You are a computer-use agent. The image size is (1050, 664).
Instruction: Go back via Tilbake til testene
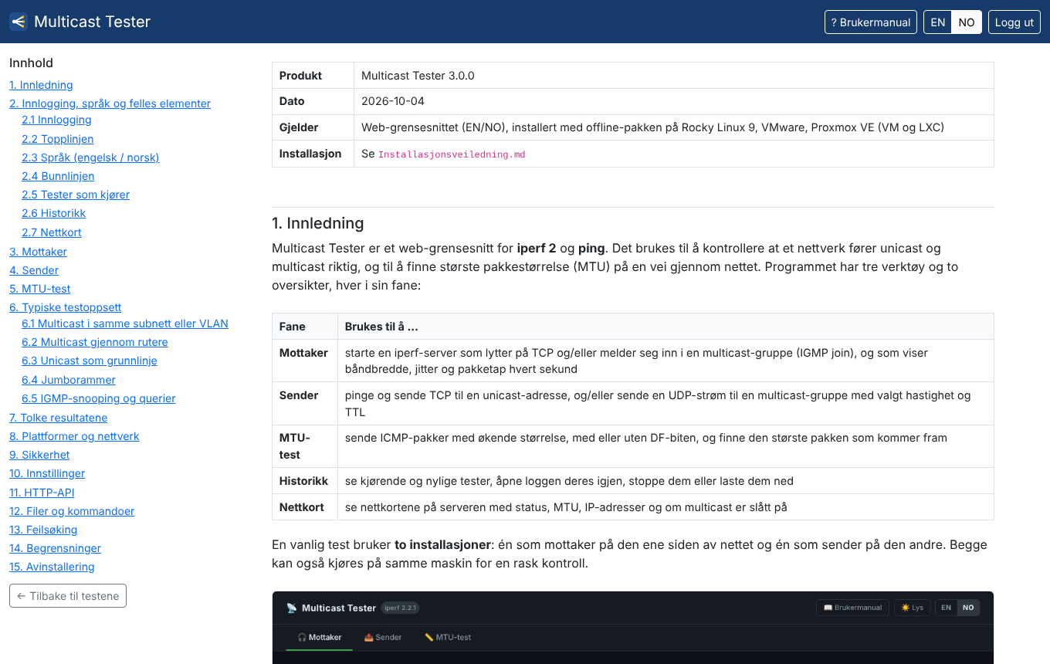coord(68,596)
